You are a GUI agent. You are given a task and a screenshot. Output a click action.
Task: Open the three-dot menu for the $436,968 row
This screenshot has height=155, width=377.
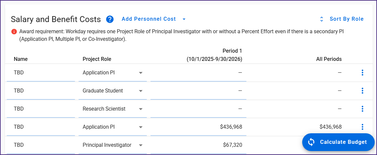[x=362, y=127]
